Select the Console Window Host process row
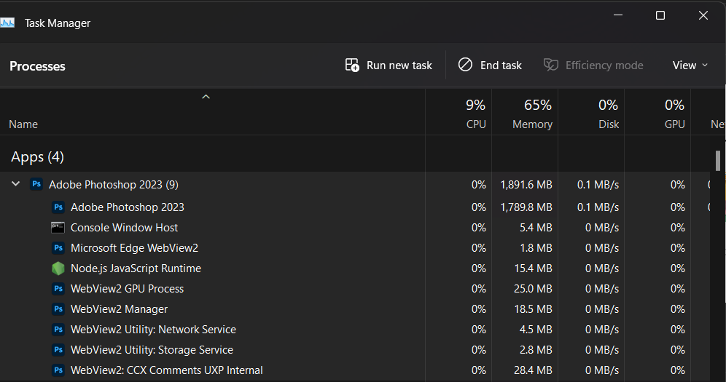 355,227
